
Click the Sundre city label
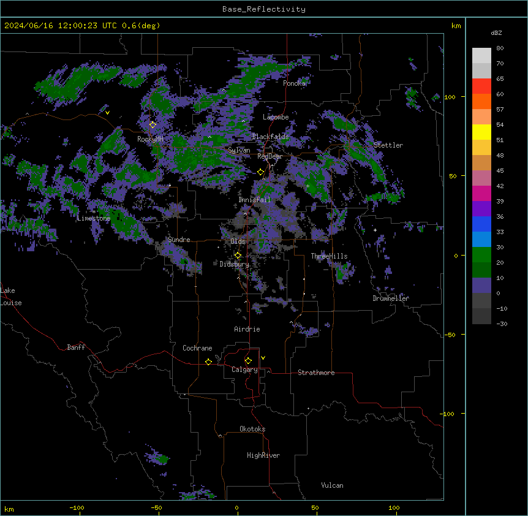pos(179,240)
